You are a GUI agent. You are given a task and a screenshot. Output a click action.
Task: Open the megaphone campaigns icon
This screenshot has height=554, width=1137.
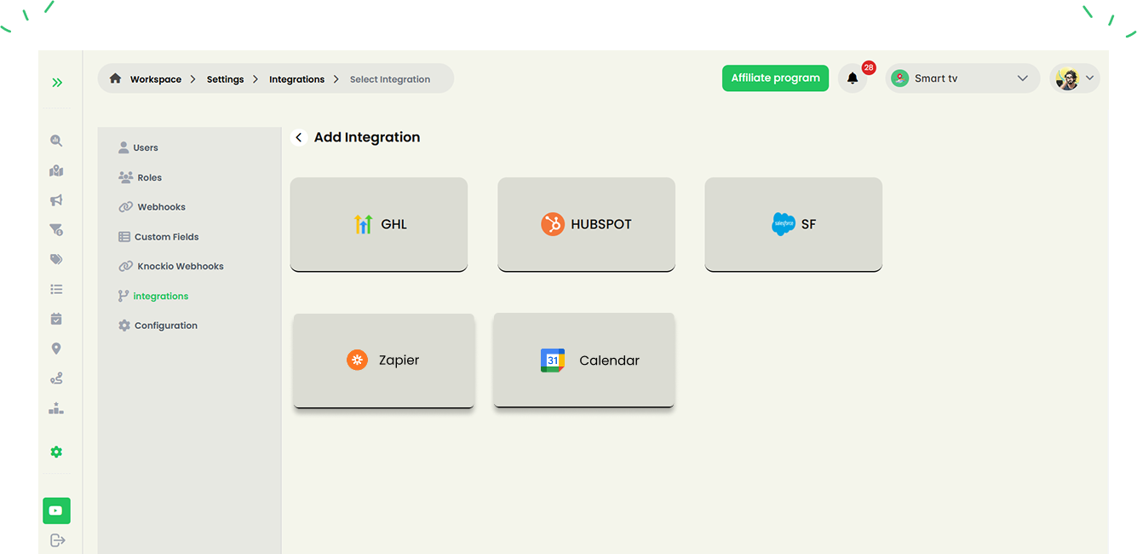point(56,200)
